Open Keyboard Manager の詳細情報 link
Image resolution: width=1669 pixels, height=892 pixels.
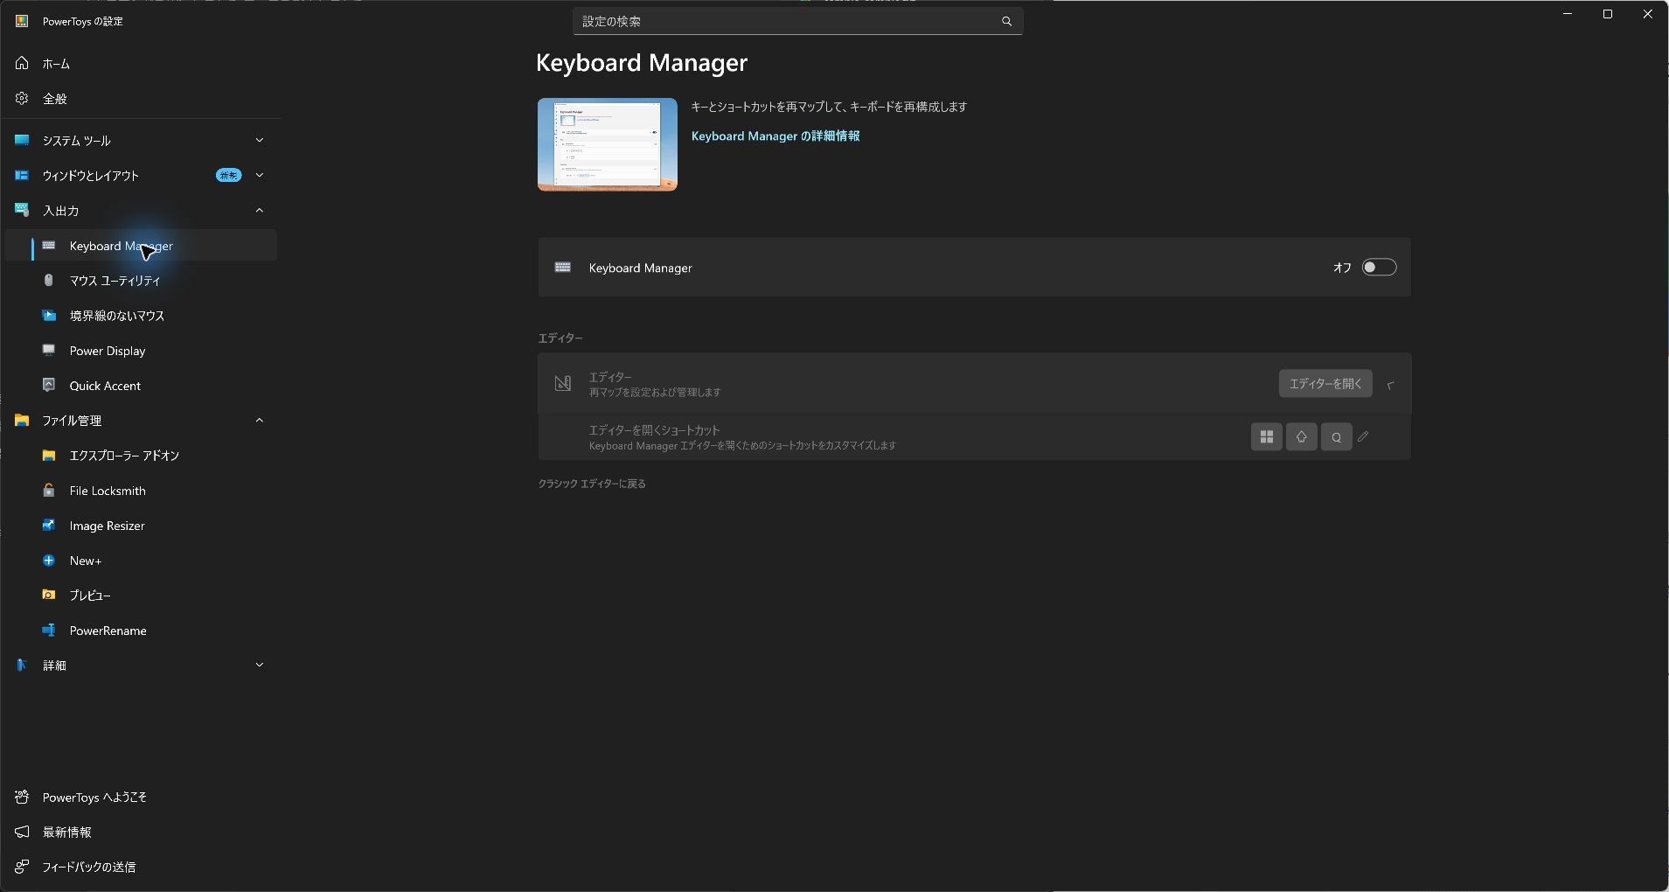pos(775,136)
